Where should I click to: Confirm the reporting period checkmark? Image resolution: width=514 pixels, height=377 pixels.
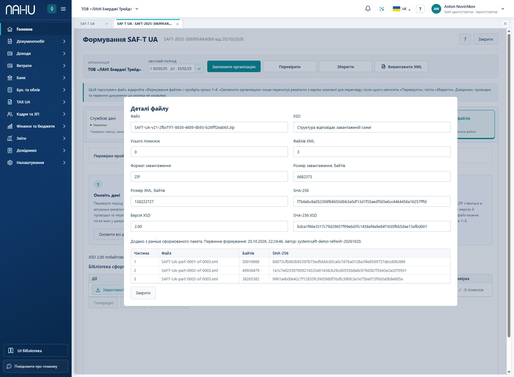[x=199, y=68]
